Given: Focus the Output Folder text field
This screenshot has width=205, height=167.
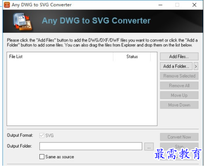Looking at the screenshot, I should (x=91, y=146).
